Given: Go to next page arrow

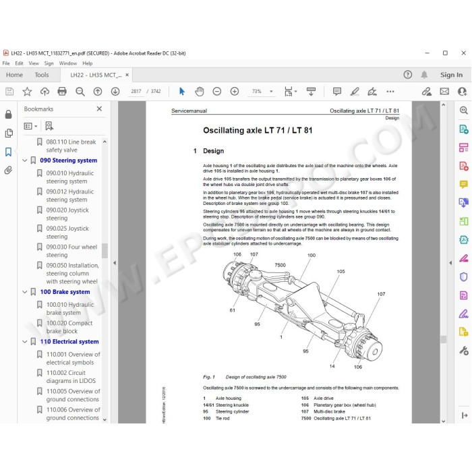Looking at the screenshot, I should [x=115, y=92].
